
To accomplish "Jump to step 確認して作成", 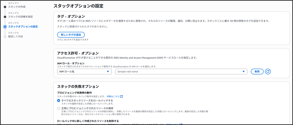I will point(16,36).
